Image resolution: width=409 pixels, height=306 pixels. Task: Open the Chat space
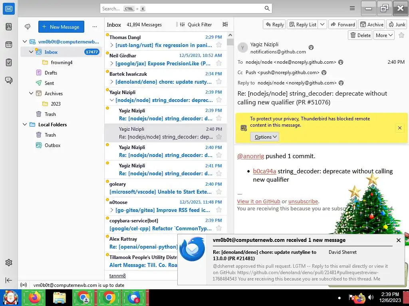[x=9, y=80]
